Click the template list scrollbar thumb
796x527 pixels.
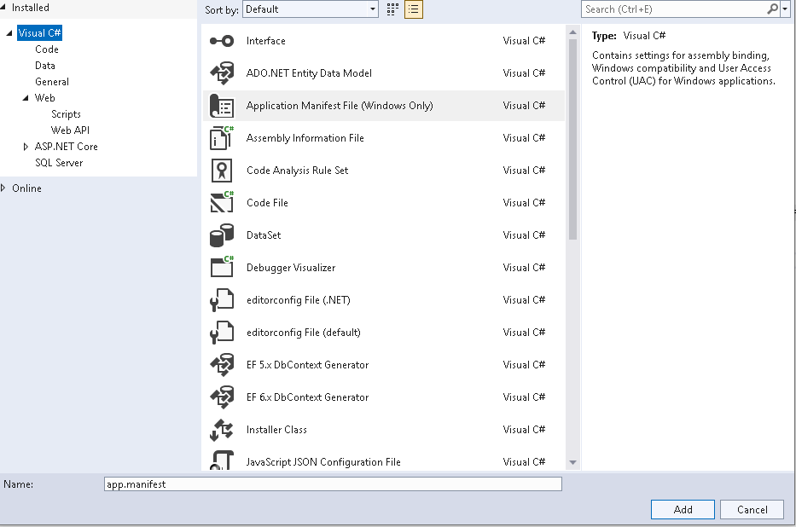point(573,140)
